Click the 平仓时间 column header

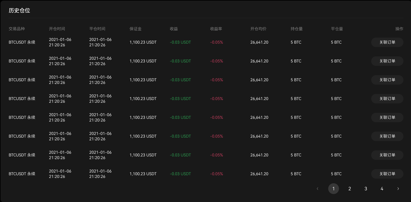click(97, 29)
